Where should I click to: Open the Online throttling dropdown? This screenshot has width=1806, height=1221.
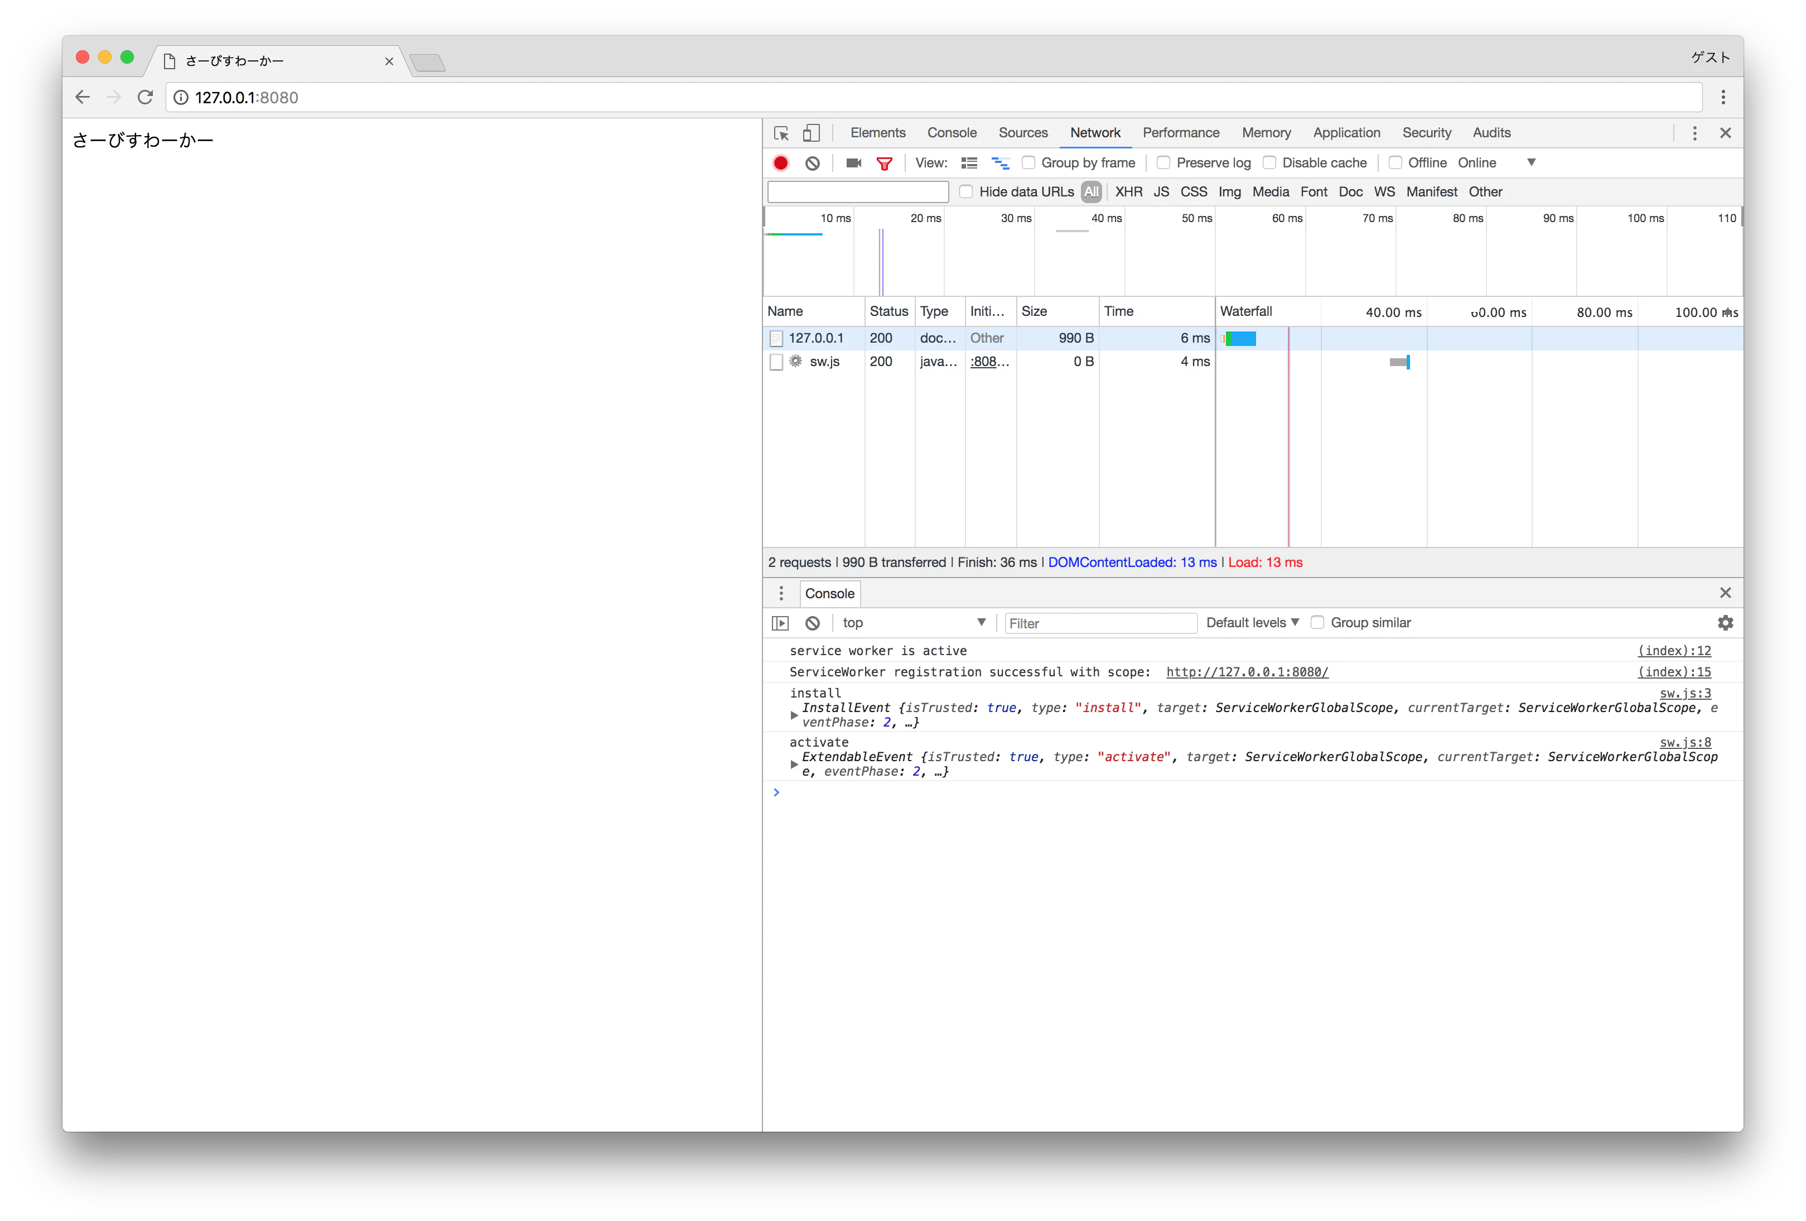tap(1496, 162)
